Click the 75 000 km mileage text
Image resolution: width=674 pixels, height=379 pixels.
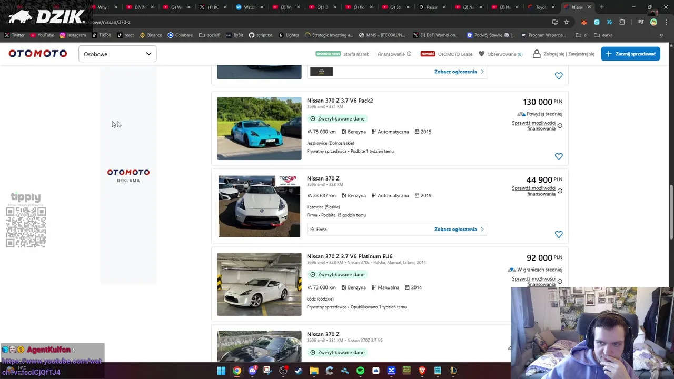point(324,132)
